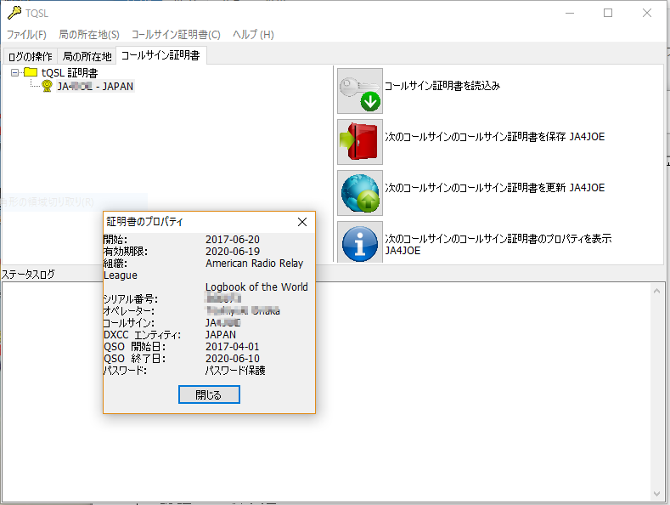Click the renew certificate JA4JOE text

(495, 187)
